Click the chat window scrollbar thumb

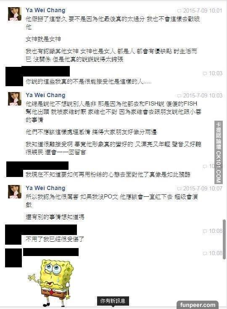click(x=224, y=240)
